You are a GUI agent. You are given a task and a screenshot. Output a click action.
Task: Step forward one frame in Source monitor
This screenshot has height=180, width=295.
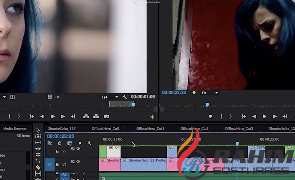(x=63, y=117)
